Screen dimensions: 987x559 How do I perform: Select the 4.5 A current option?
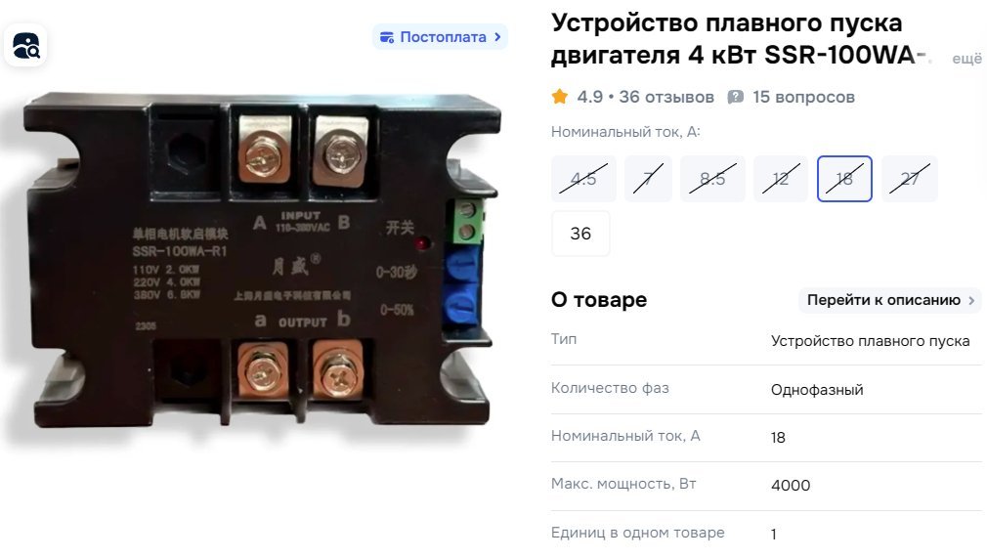click(583, 179)
